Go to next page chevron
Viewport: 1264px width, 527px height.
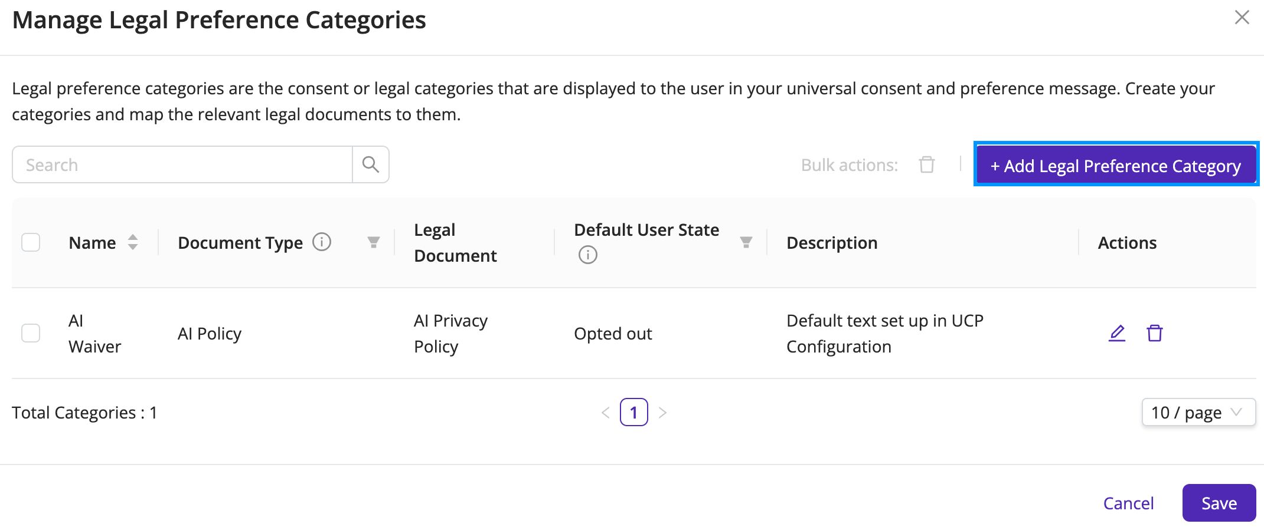662,413
